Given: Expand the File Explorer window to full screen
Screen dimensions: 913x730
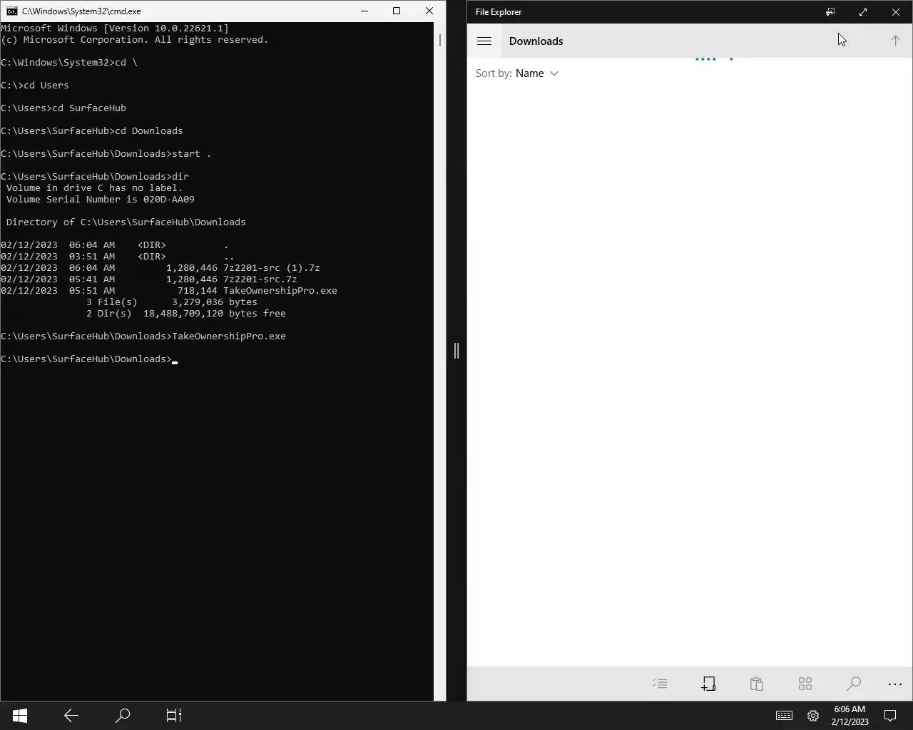Looking at the screenshot, I should click(863, 11).
